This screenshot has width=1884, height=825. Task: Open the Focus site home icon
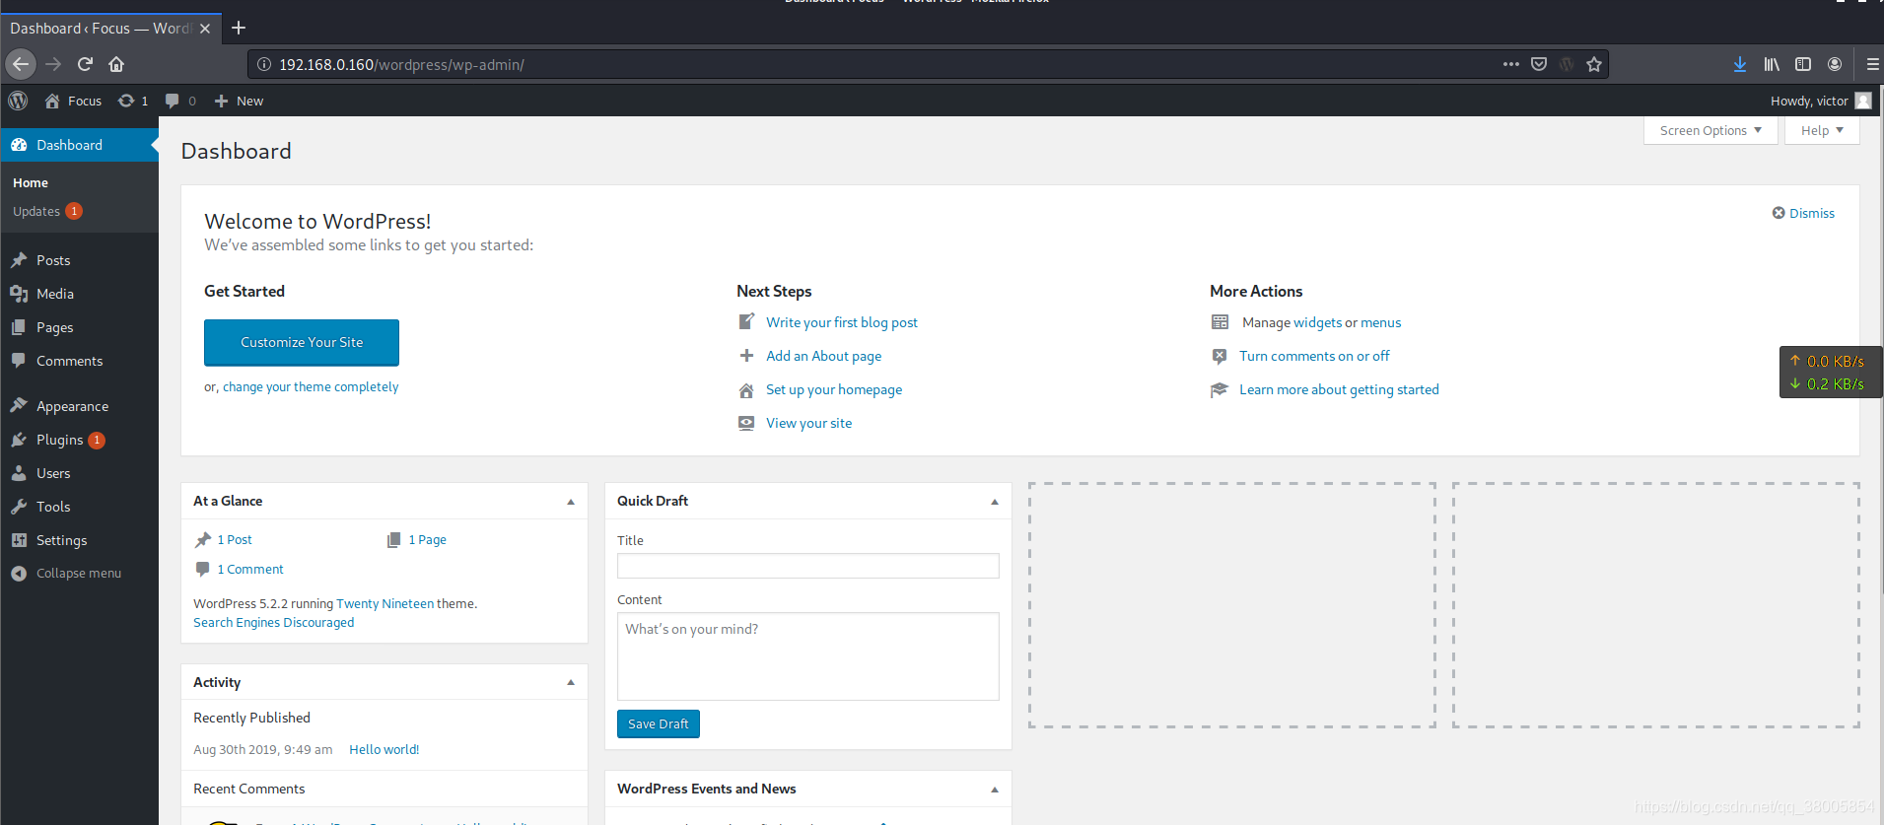click(52, 101)
